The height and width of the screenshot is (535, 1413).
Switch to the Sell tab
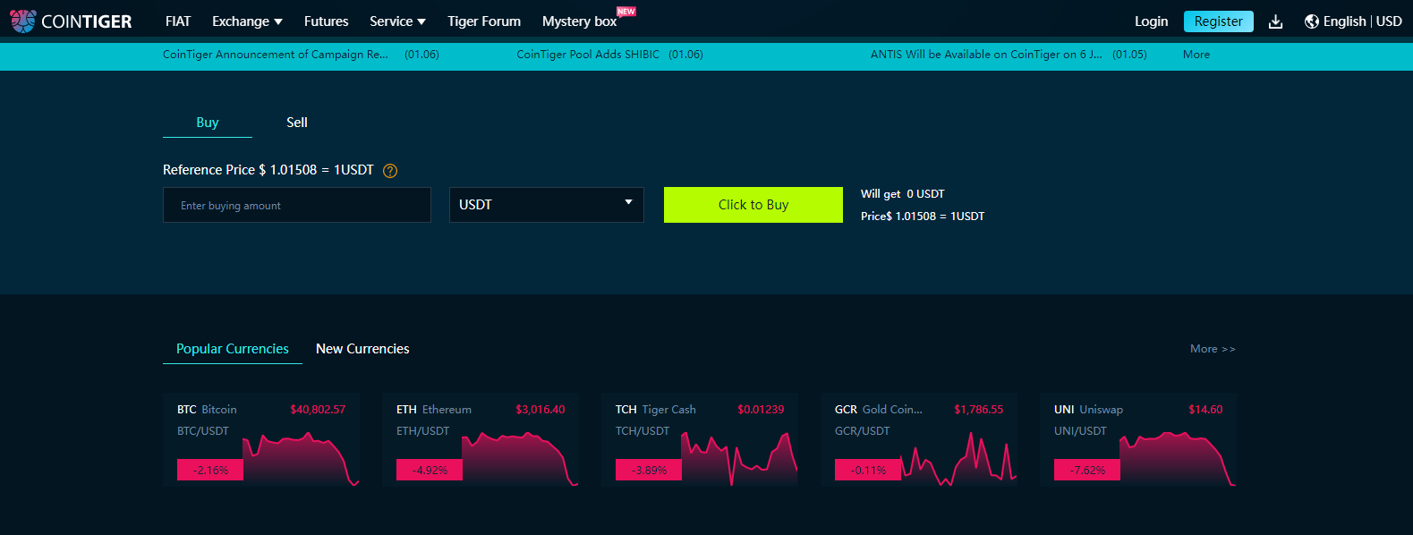coord(297,123)
